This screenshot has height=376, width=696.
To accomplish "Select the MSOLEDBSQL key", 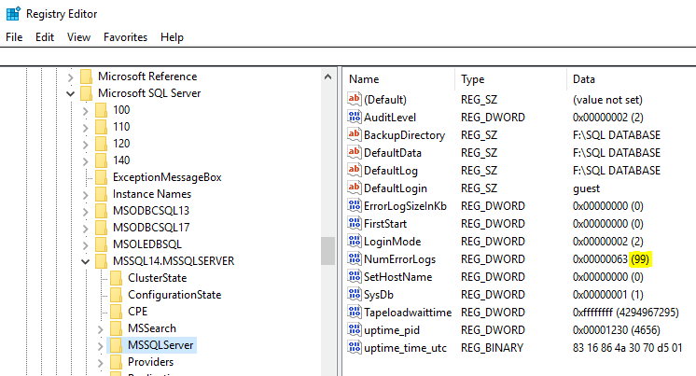I will click(146, 244).
